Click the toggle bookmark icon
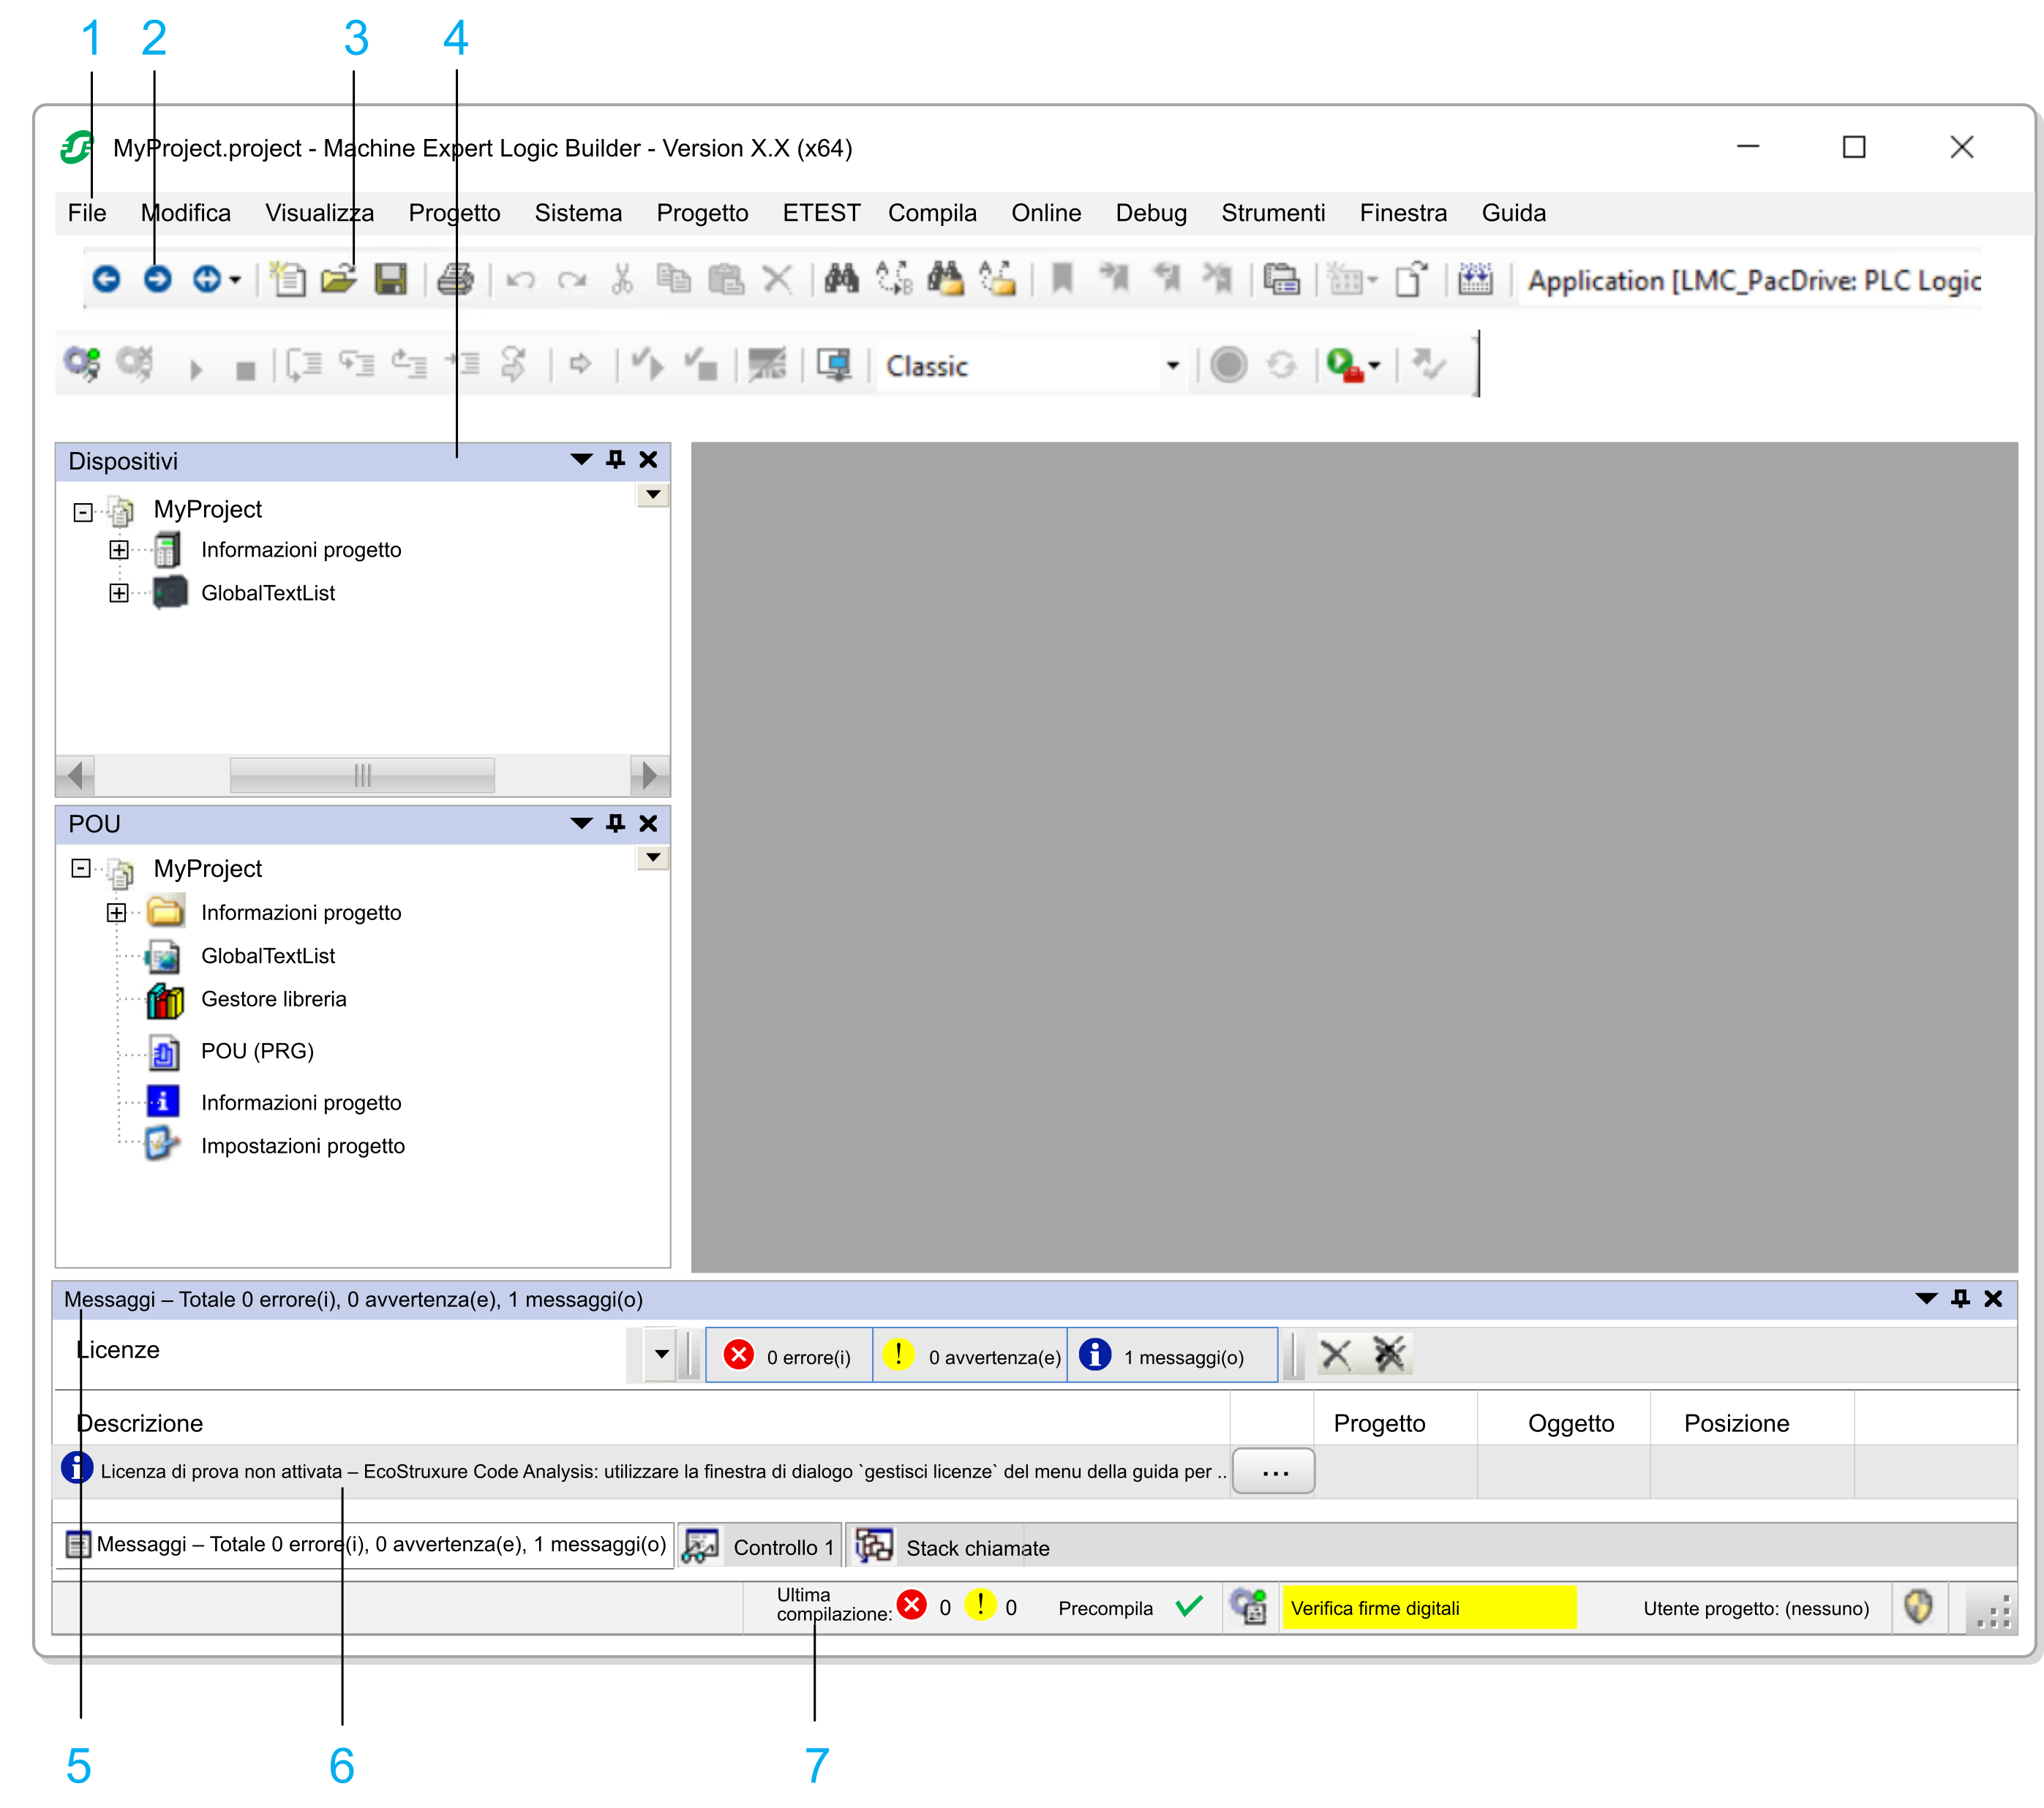Image resolution: width=2044 pixels, height=1808 pixels. 1062,279
